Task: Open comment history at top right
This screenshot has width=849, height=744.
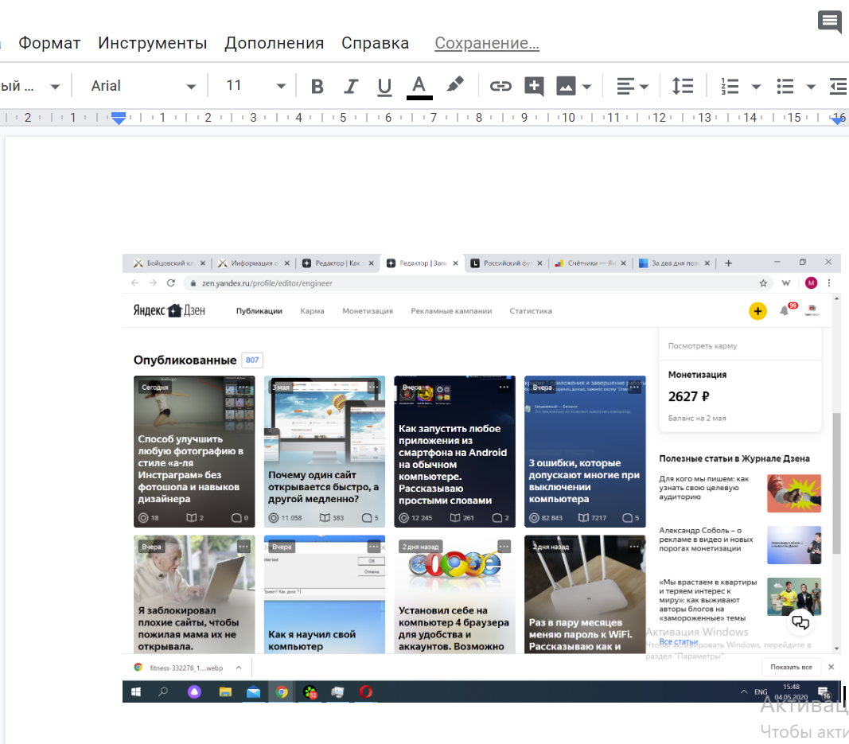Action: tap(829, 21)
